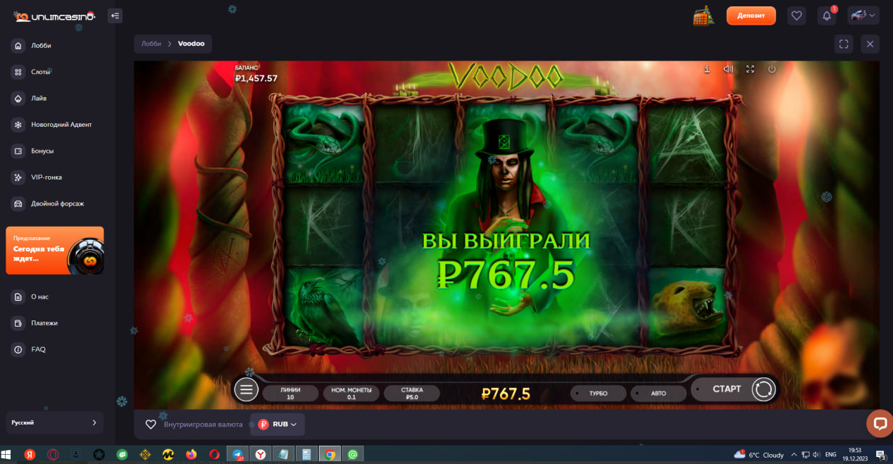
Task: Open the live chat support bubble
Action: (879, 423)
